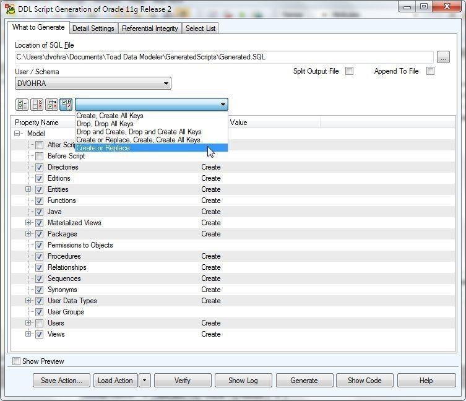The image size is (466, 401).
Task: Uncheck the Views checkbox
Action: pos(39,334)
